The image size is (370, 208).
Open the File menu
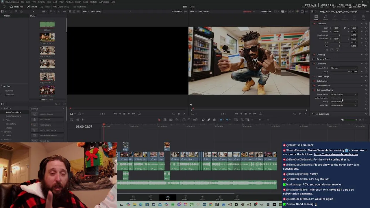click(x=23, y=2)
